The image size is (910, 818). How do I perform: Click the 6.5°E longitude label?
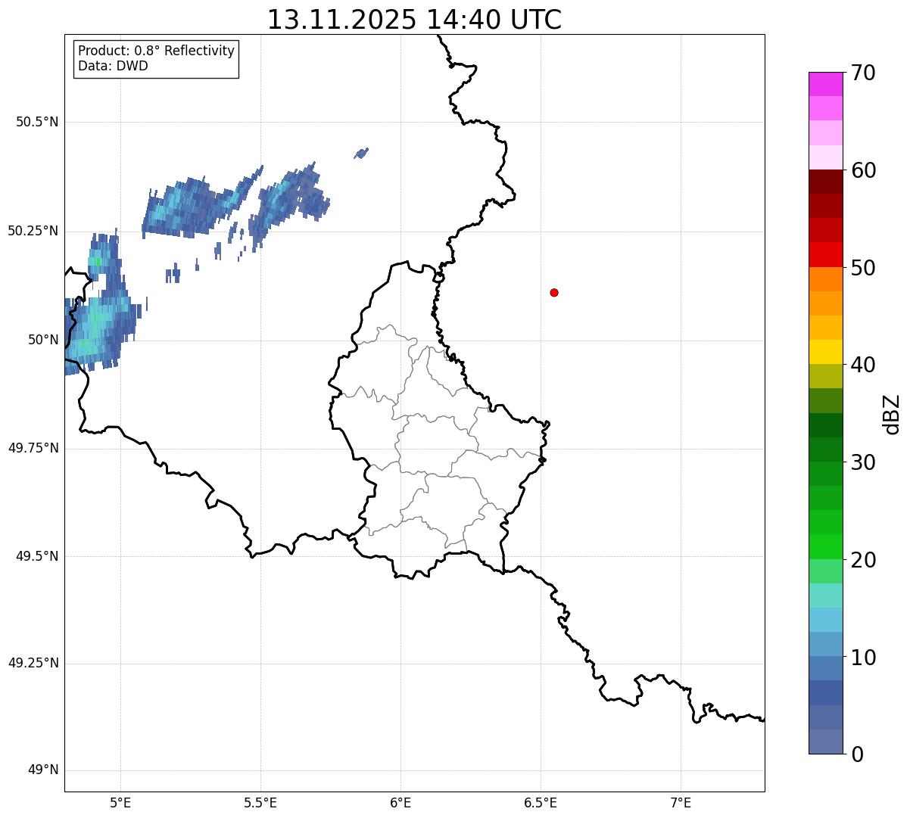click(541, 802)
